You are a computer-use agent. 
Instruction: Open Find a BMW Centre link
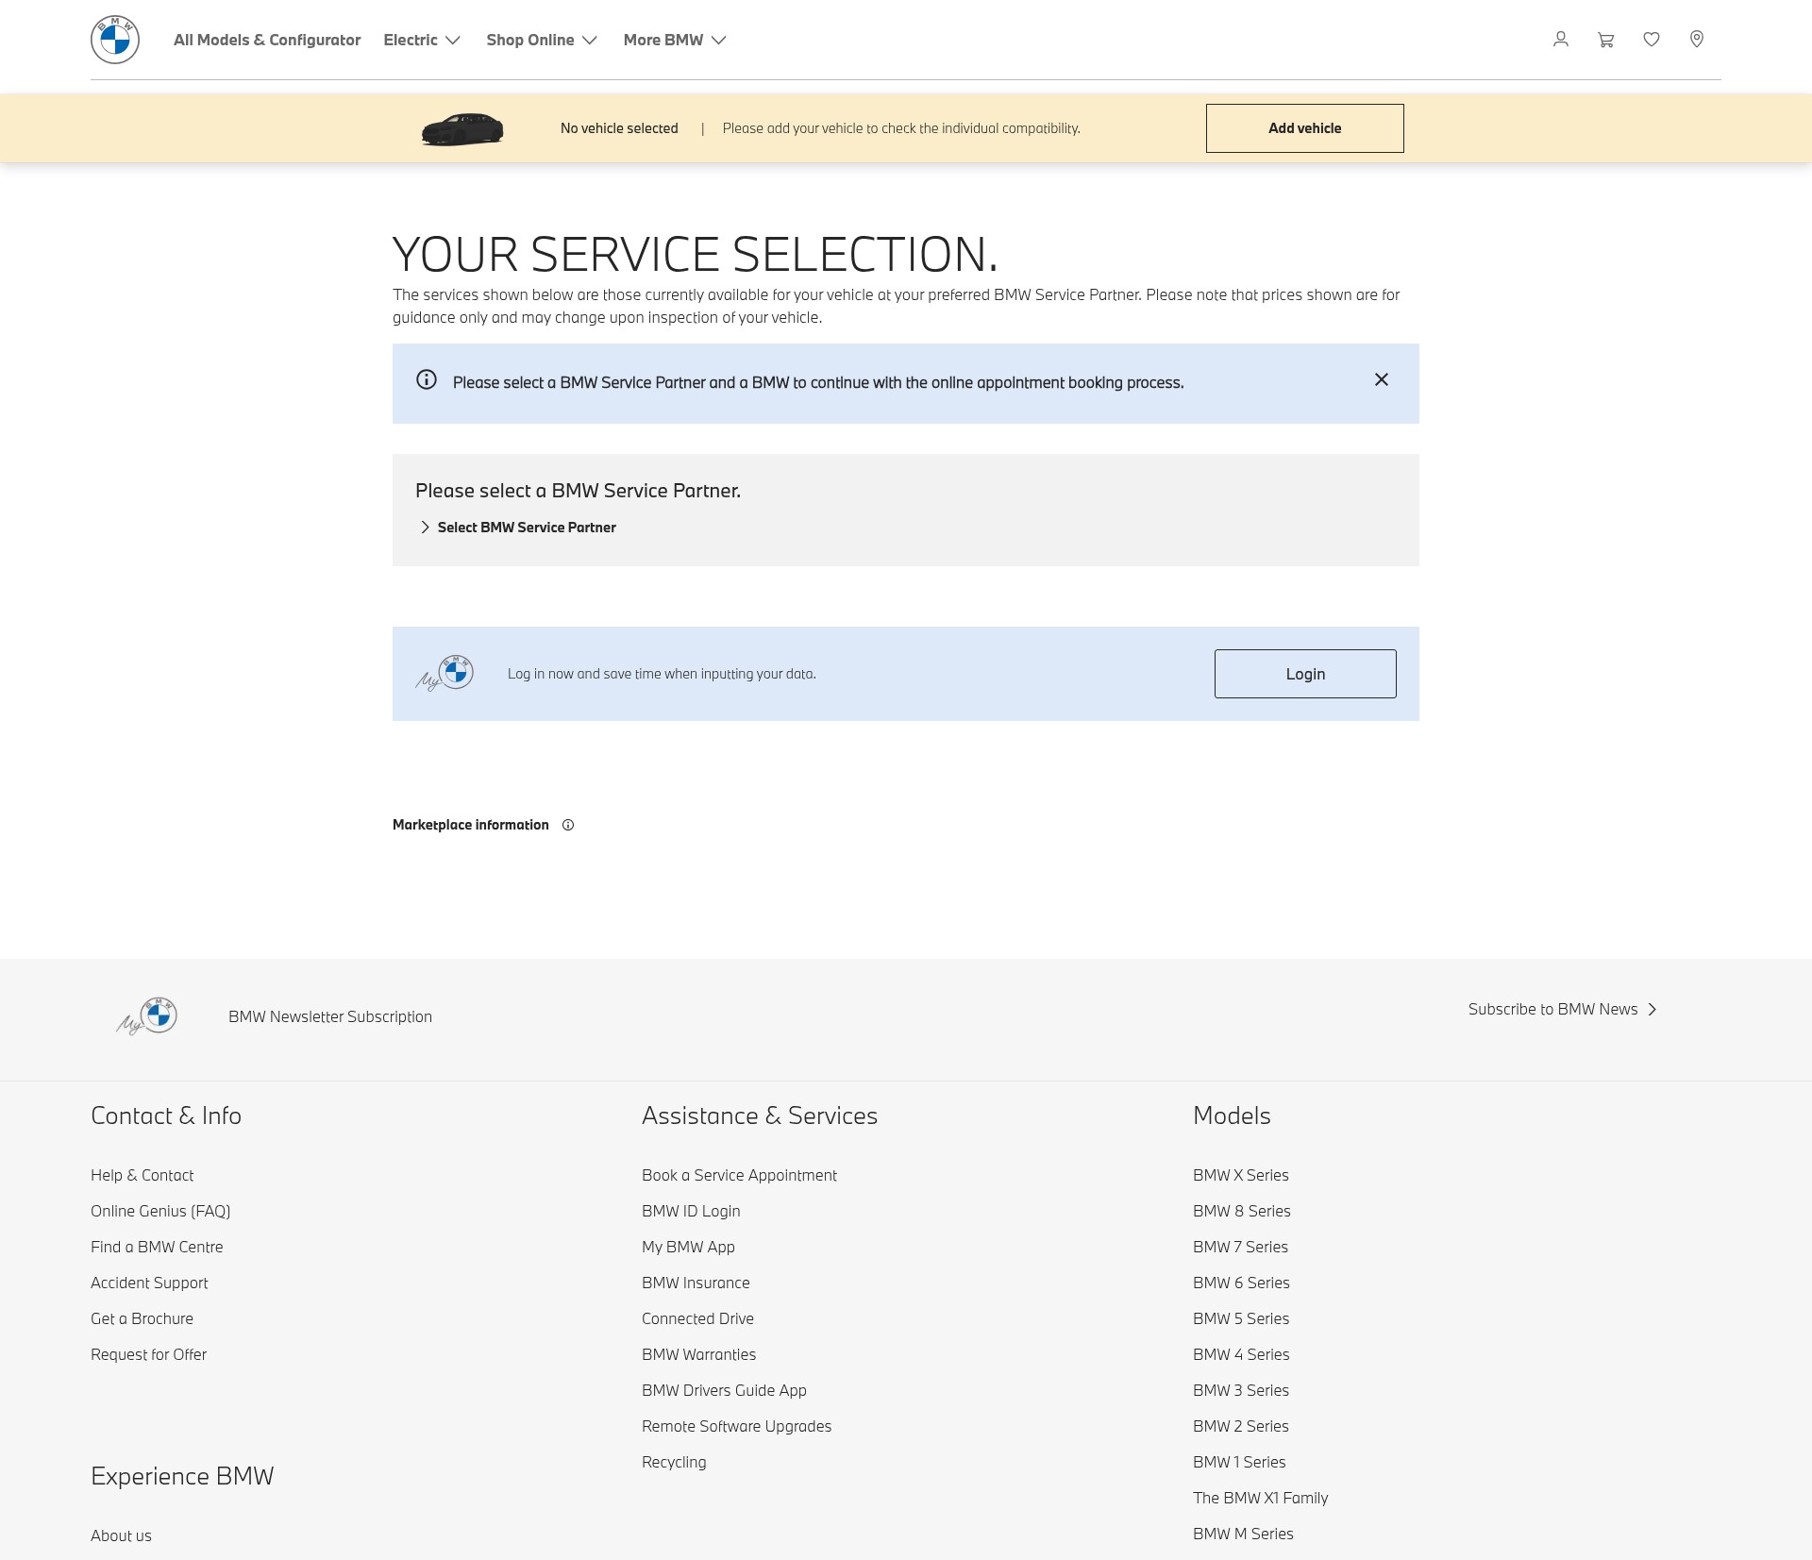[157, 1248]
